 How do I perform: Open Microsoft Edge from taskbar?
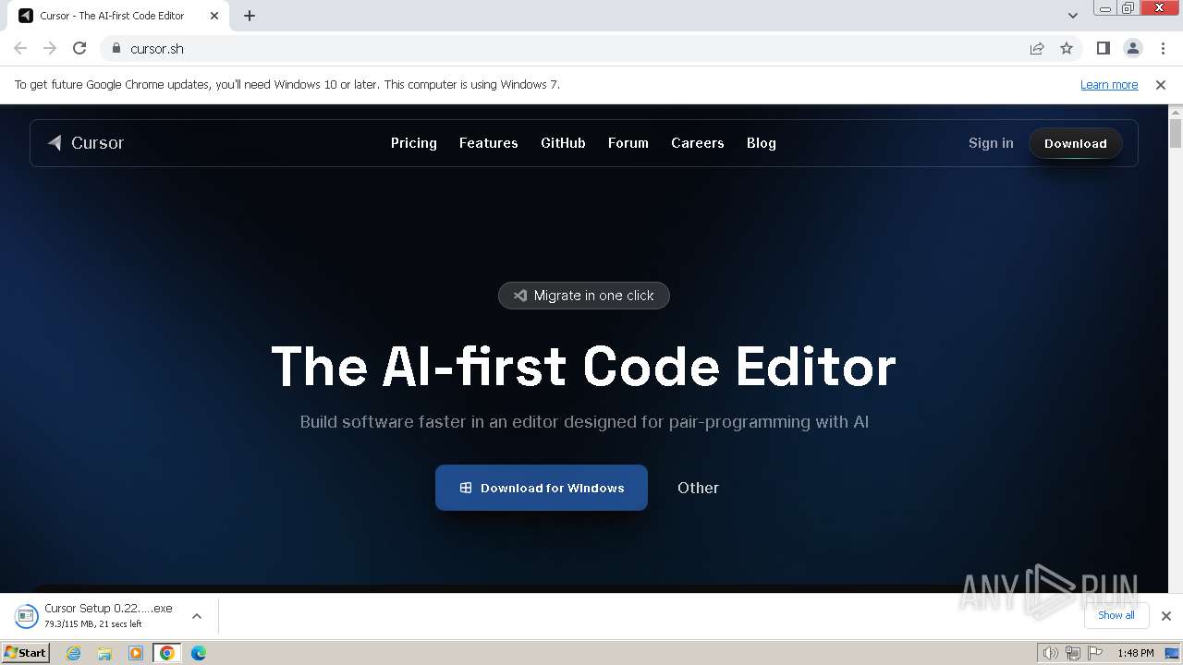(199, 653)
